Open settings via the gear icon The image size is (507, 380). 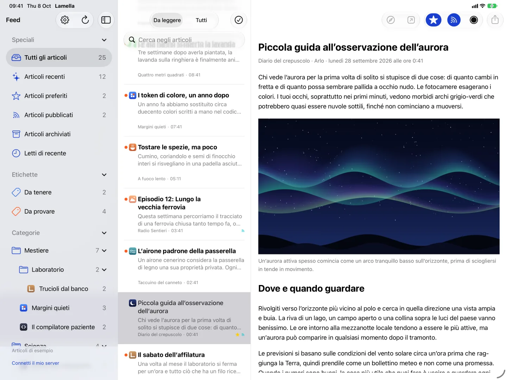[65, 20]
